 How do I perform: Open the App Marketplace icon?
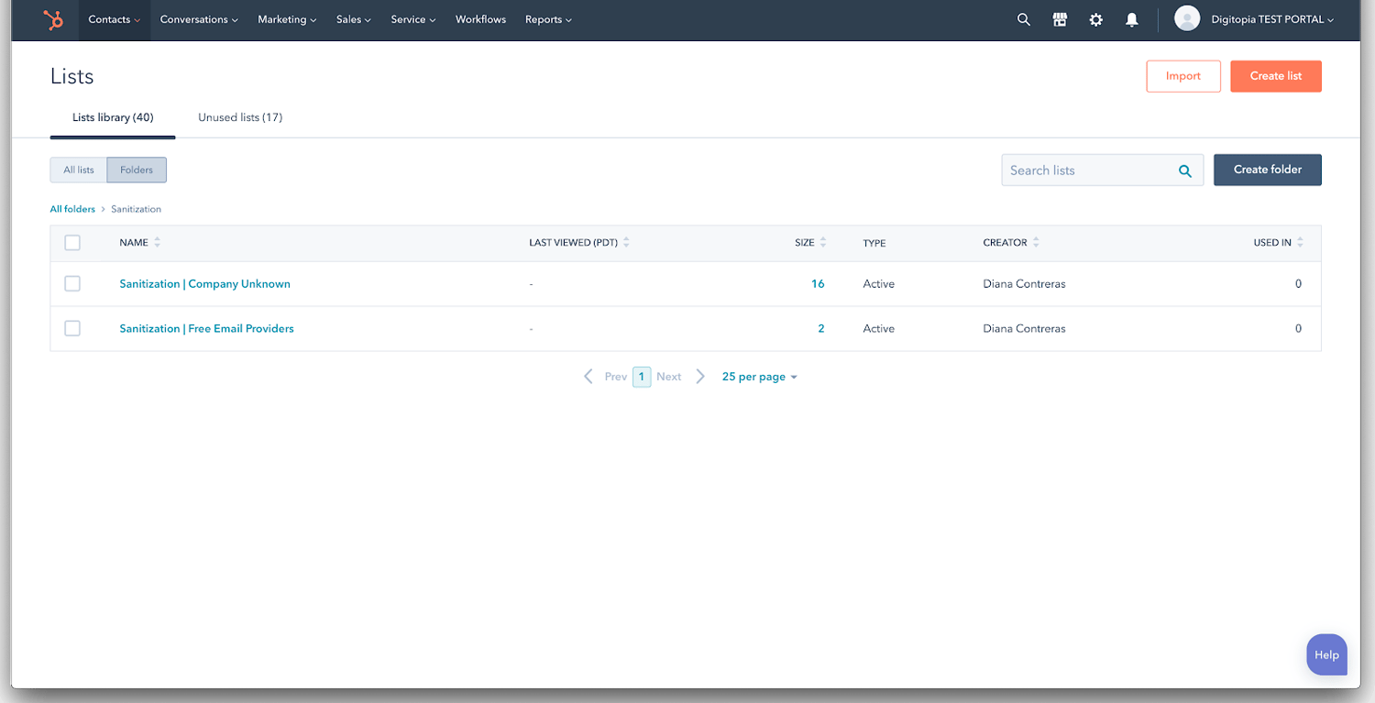pos(1060,19)
